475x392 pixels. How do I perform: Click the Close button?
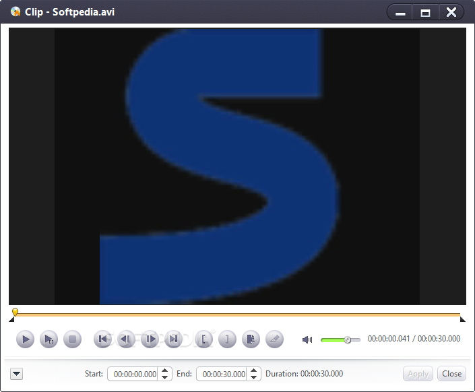[x=451, y=374]
